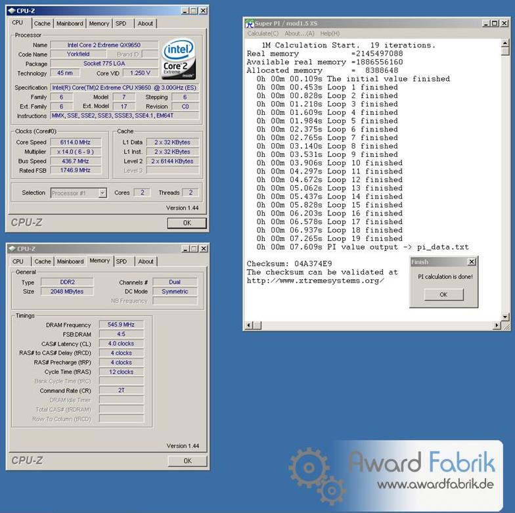Click the 'Checksum: 04A374E9' line in Super PI
The width and height of the screenshot is (515, 513).
[289, 264]
